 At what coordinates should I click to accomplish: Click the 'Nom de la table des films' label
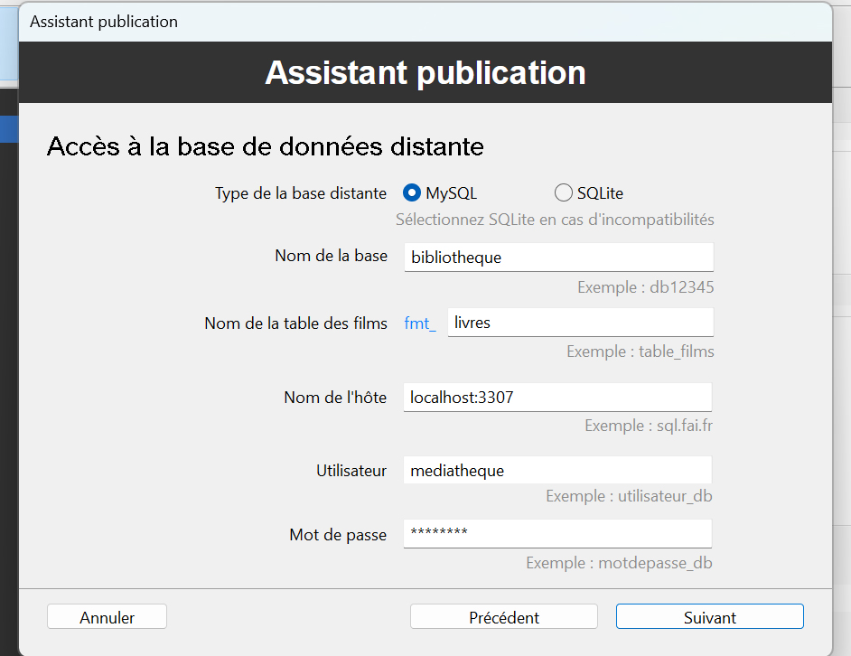click(x=295, y=323)
